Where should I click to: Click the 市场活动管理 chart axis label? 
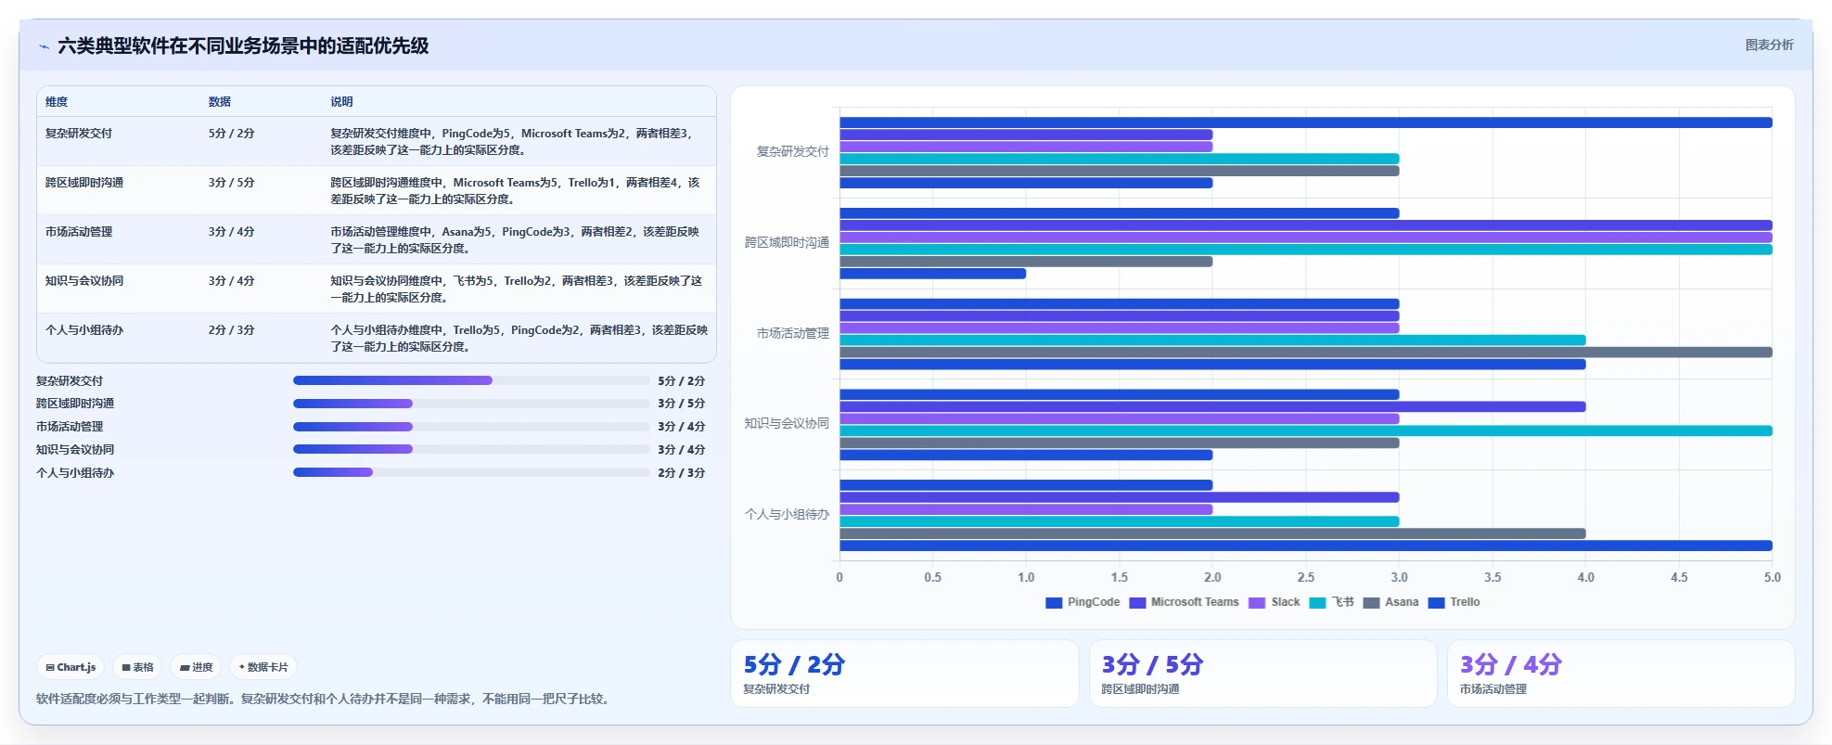click(x=793, y=333)
